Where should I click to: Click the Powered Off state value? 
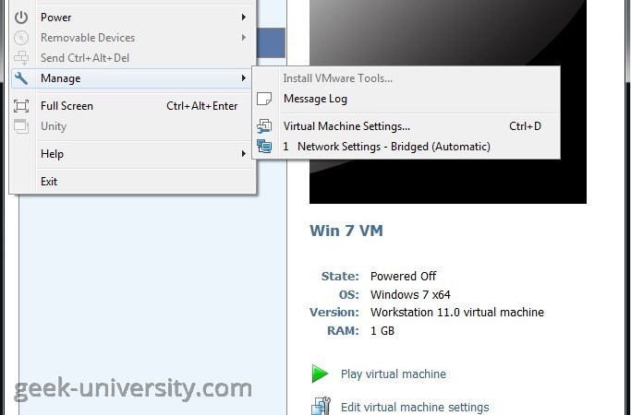pyautogui.click(x=403, y=276)
